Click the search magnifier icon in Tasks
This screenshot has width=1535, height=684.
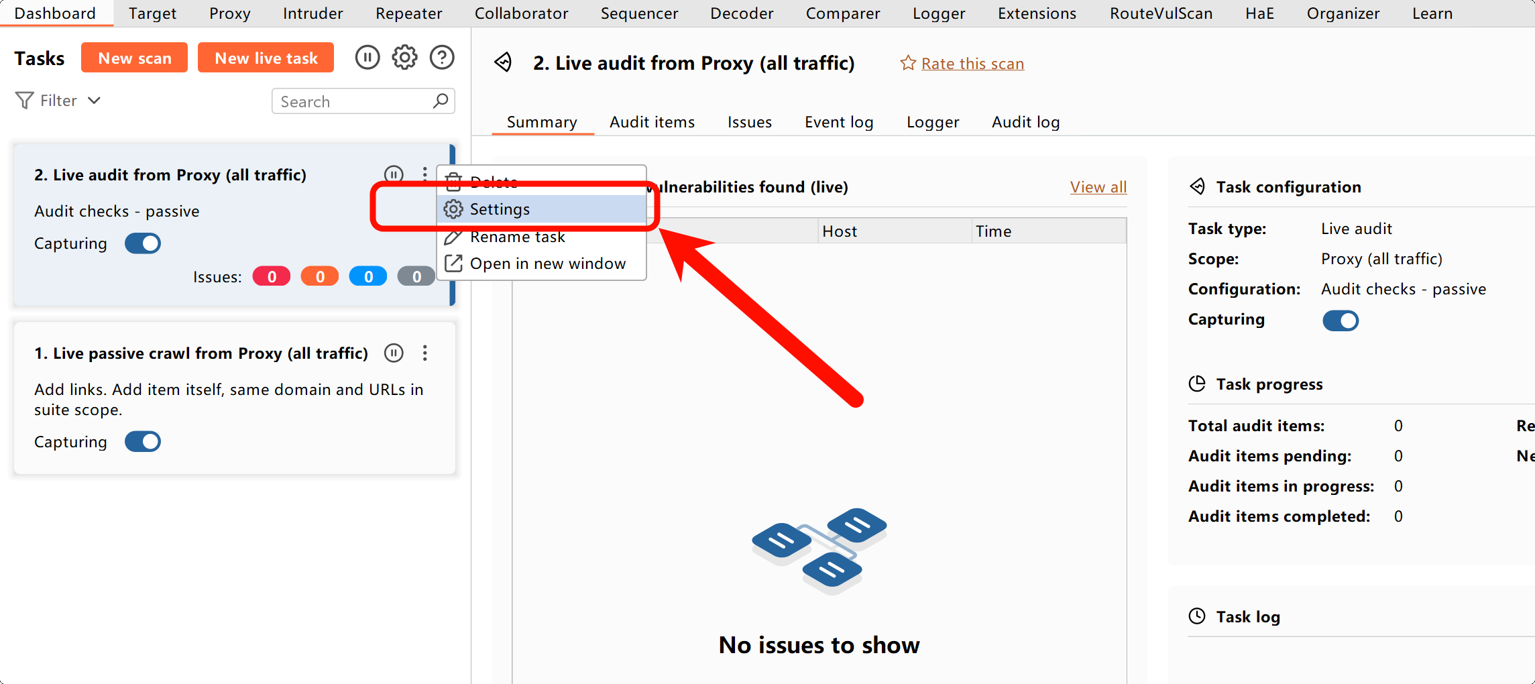(x=441, y=101)
